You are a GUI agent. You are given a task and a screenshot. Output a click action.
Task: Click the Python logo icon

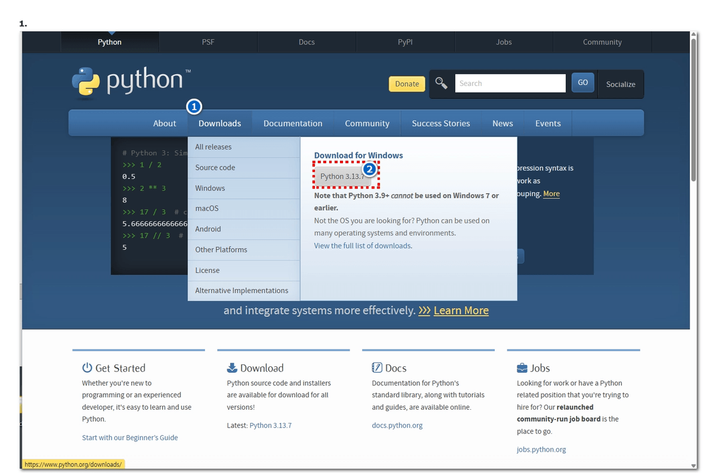(x=86, y=82)
